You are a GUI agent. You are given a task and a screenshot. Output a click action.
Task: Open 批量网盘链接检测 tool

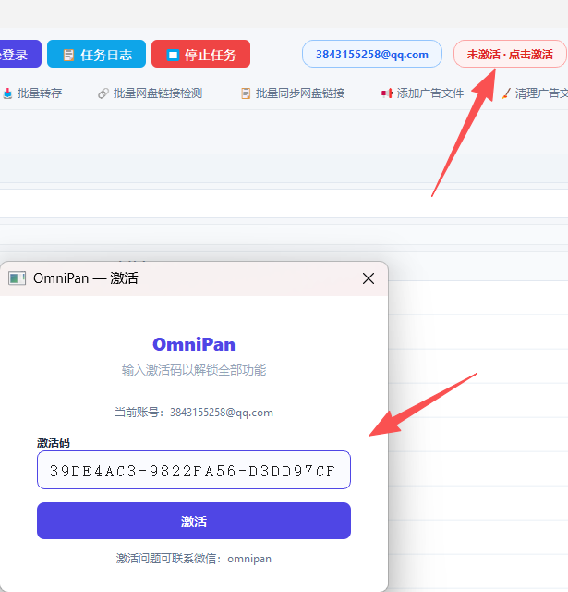click(x=150, y=92)
